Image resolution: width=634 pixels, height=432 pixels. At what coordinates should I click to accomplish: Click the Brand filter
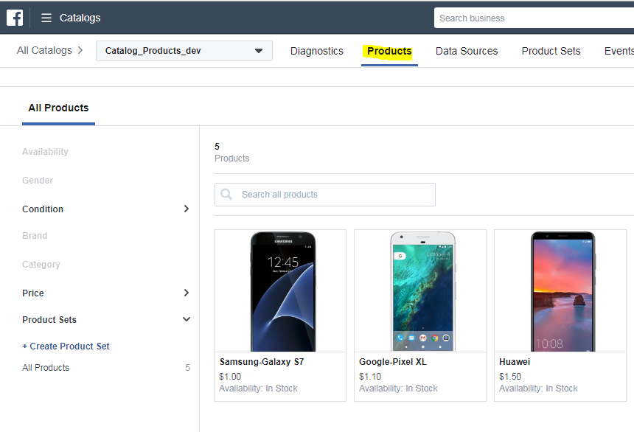[x=35, y=236]
